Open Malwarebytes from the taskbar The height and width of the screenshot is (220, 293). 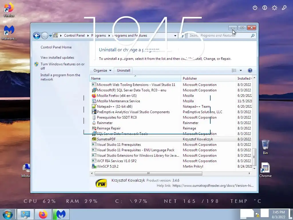[61, 214]
